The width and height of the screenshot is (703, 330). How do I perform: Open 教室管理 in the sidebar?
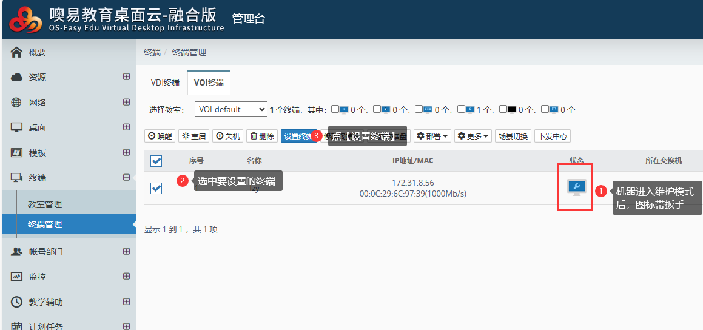45,204
